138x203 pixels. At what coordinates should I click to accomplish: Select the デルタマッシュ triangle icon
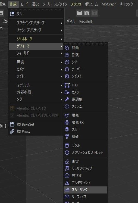pos(67,183)
